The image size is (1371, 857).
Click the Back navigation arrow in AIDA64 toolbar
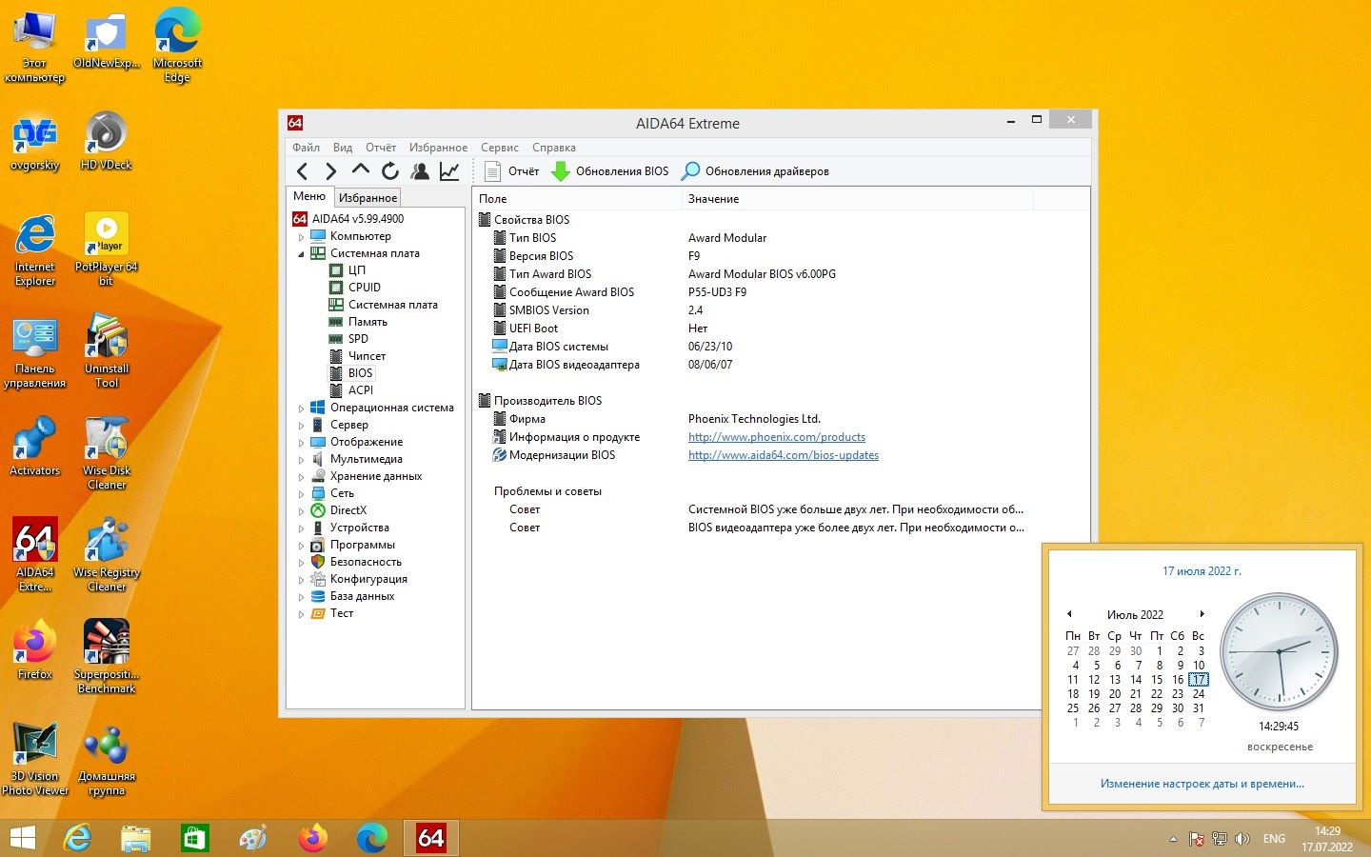(303, 171)
